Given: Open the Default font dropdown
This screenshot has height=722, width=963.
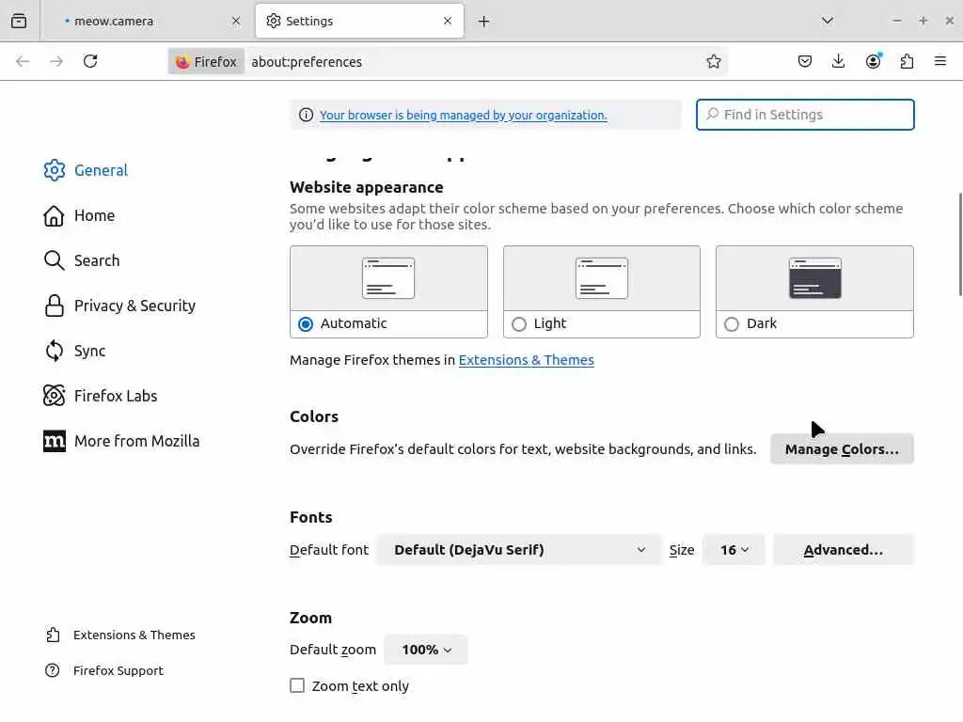Looking at the screenshot, I should [x=519, y=549].
